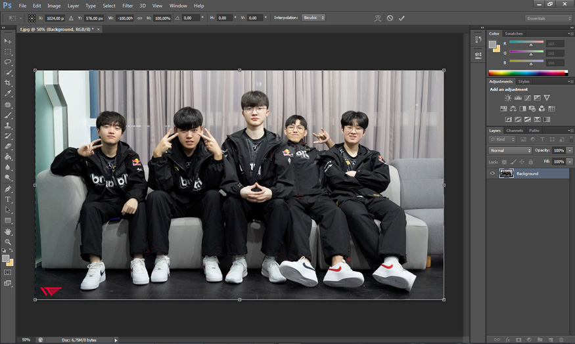Toggle lock transparent pixels
Image resolution: width=575 pixels, height=344 pixels.
(503, 161)
